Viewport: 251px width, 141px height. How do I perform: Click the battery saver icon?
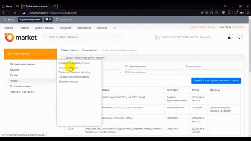tap(242, 13)
